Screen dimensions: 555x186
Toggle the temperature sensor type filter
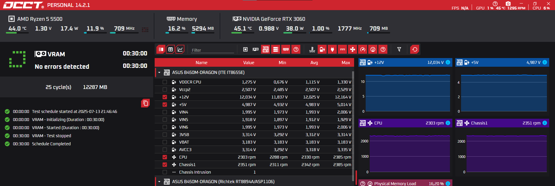312,49
